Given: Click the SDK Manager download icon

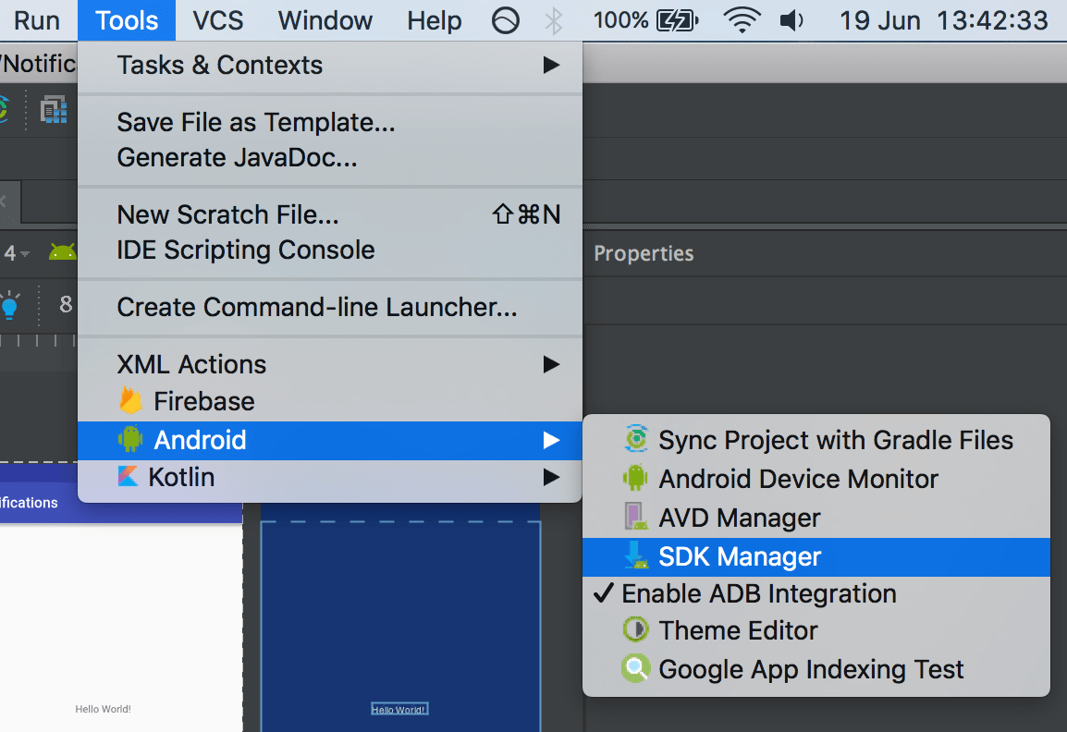Looking at the screenshot, I should (x=635, y=555).
